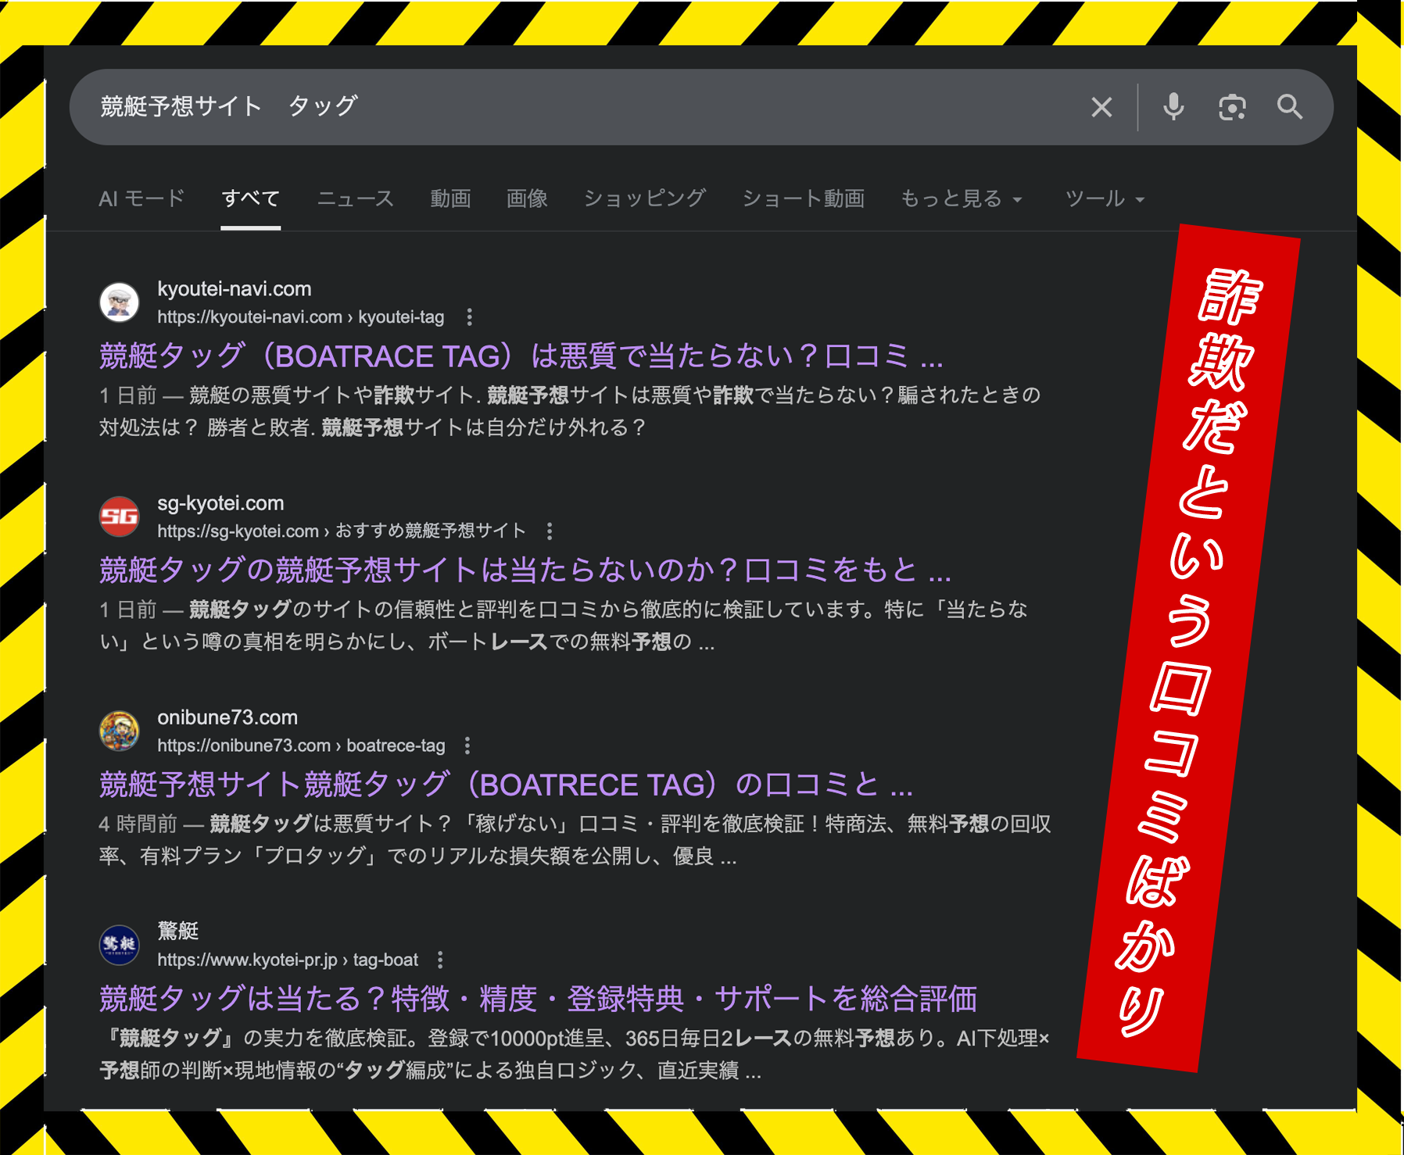Open the 競艇タッグは当たる？ result link
Image resolution: width=1404 pixels, height=1155 pixels.
click(541, 997)
